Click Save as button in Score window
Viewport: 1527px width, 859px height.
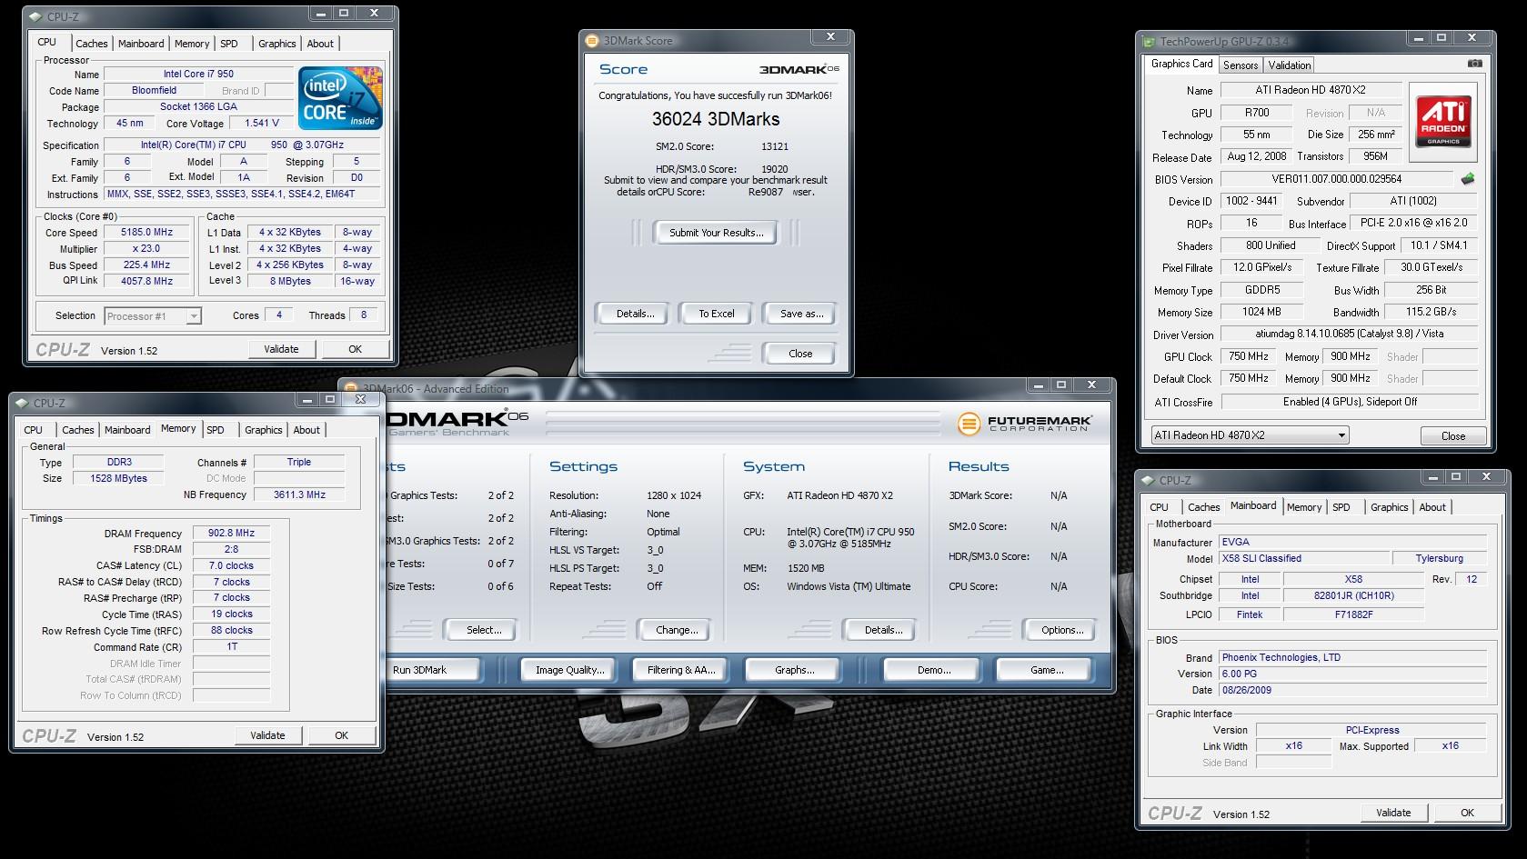802,314
